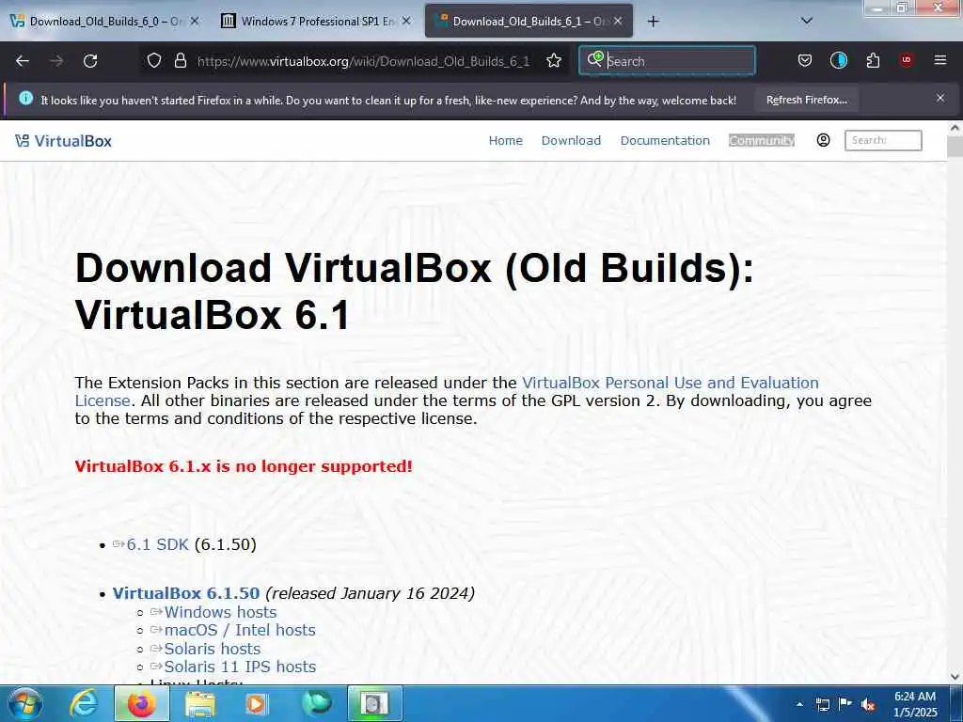963x722 pixels.
Task: Open the green round taskbar application
Action: click(316, 703)
